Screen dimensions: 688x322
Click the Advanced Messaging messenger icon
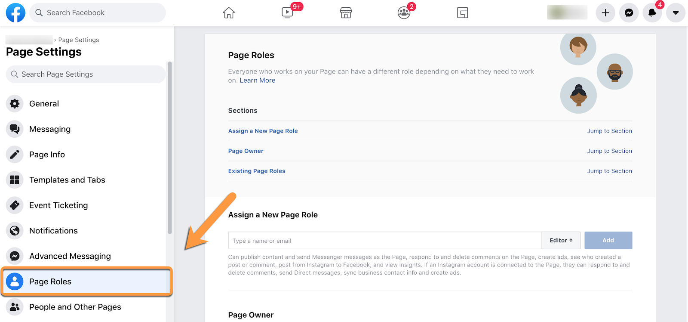pyautogui.click(x=15, y=256)
